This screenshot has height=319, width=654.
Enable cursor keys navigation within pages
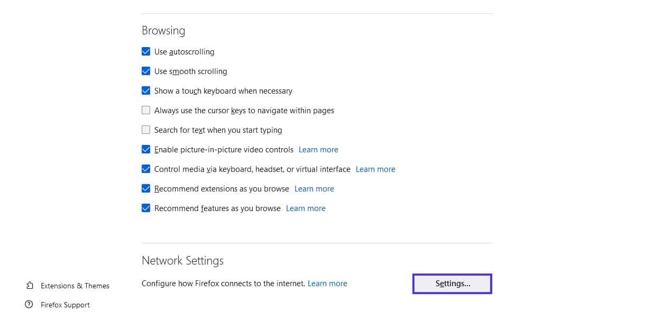coord(146,110)
